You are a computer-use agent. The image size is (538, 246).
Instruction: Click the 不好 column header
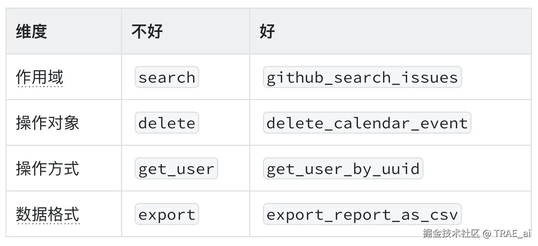point(147,31)
